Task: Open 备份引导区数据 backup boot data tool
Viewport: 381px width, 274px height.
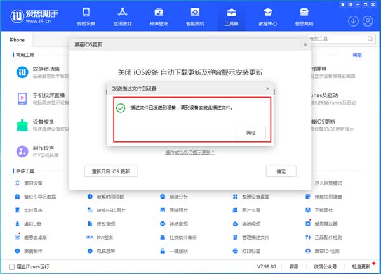Action: point(36,197)
